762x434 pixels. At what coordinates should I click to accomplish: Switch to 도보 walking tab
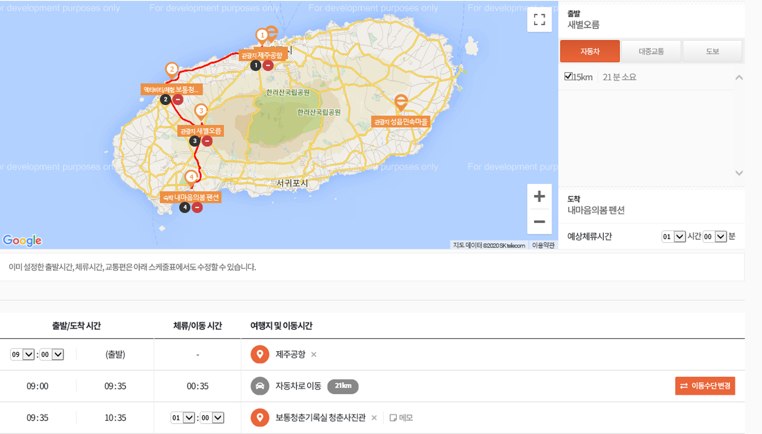(x=712, y=51)
